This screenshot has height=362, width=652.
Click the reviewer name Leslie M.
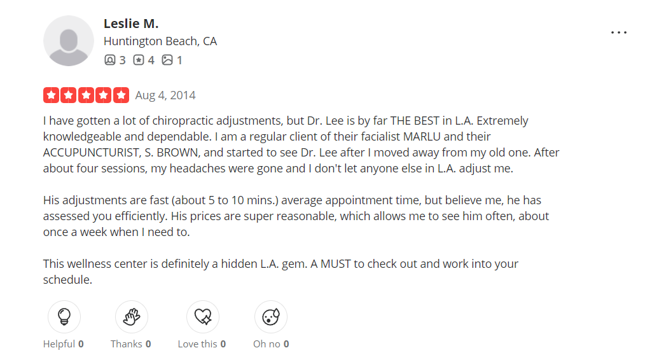tap(131, 24)
